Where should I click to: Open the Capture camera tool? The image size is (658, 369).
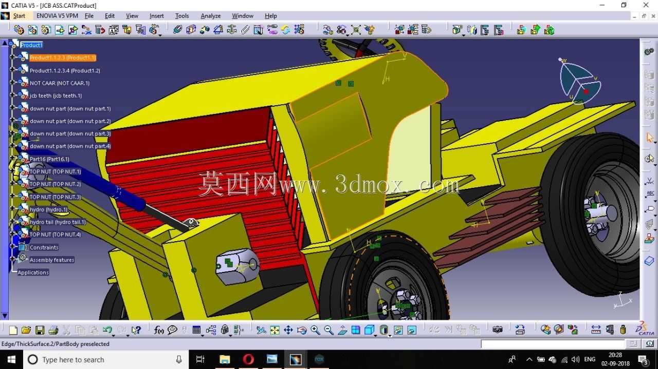[497, 330]
